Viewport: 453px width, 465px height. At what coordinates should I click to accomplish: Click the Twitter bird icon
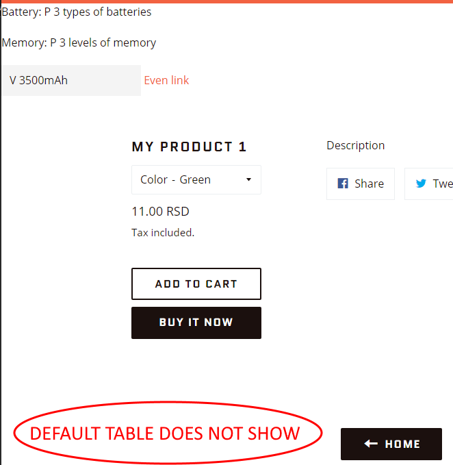click(x=422, y=184)
